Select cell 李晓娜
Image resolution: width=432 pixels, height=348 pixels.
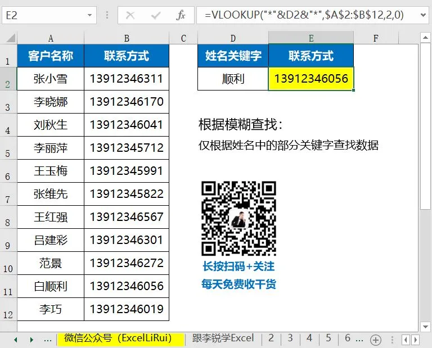[51, 102]
